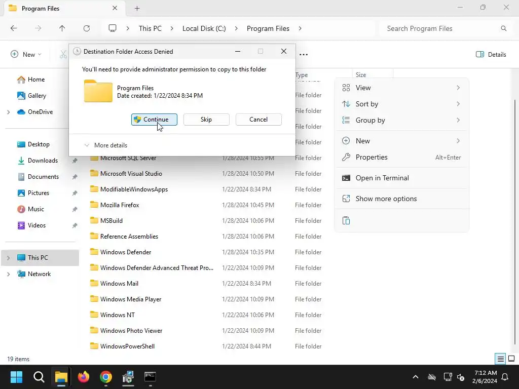Expand More details in the dialog
Image resolution: width=519 pixels, height=389 pixels.
click(x=105, y=145)
